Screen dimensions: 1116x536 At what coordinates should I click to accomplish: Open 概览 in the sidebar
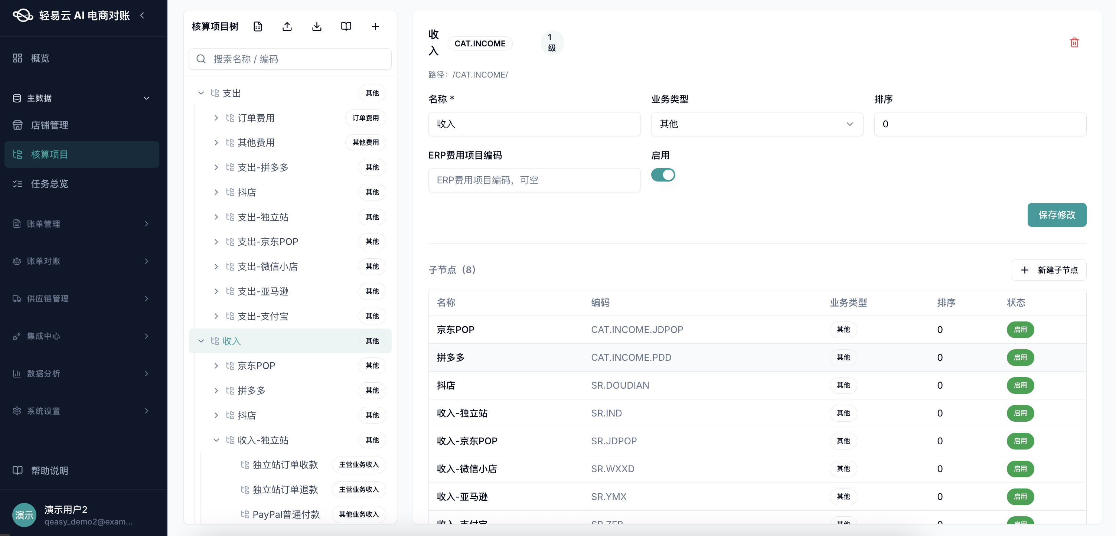tap(82, 58)
